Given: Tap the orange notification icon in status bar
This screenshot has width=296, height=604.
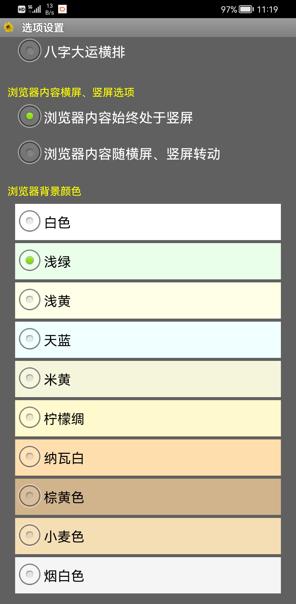Looking at the screenshot, I should point(62,9).
